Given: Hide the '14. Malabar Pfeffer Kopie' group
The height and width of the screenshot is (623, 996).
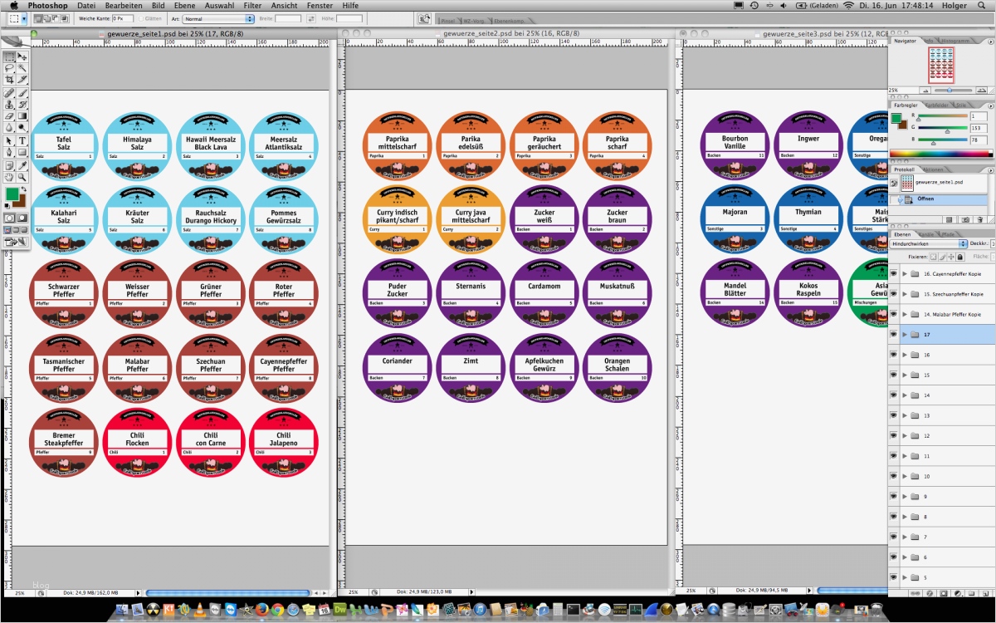Looking at the screenshot, I should pos(894,314).
